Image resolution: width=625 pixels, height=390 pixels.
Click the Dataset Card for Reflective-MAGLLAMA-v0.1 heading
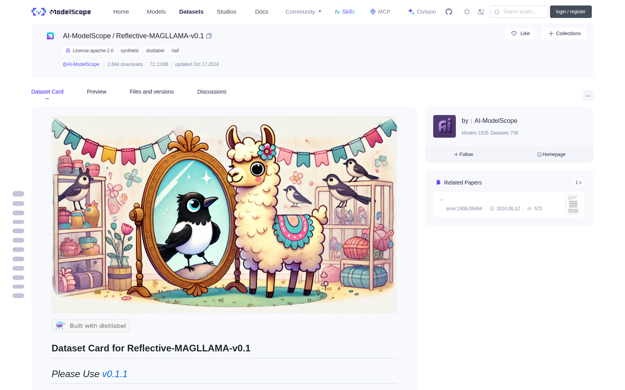[151, 348]
